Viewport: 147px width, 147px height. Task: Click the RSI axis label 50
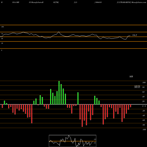(x=2, y=39)
